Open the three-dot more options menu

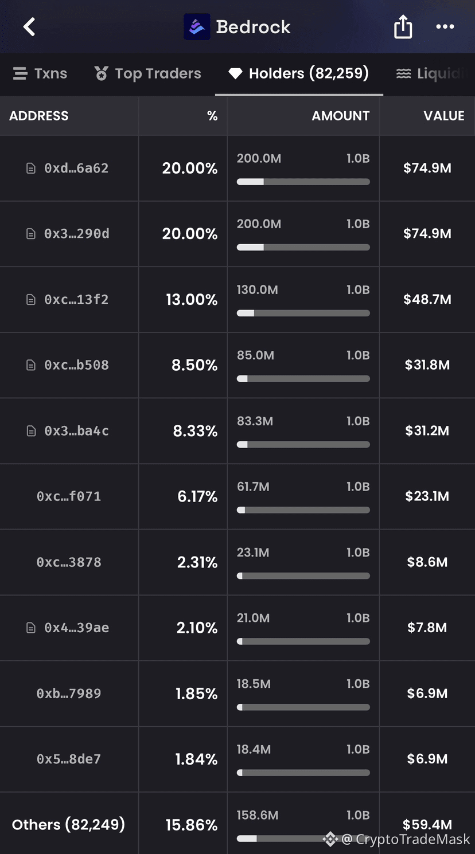click(445, 26)
